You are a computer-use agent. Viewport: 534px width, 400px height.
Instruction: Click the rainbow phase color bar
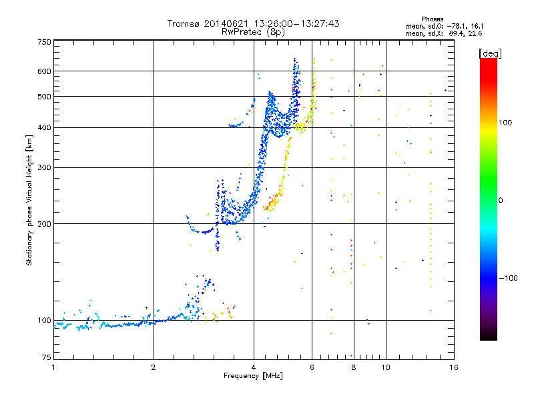point(489,199)
